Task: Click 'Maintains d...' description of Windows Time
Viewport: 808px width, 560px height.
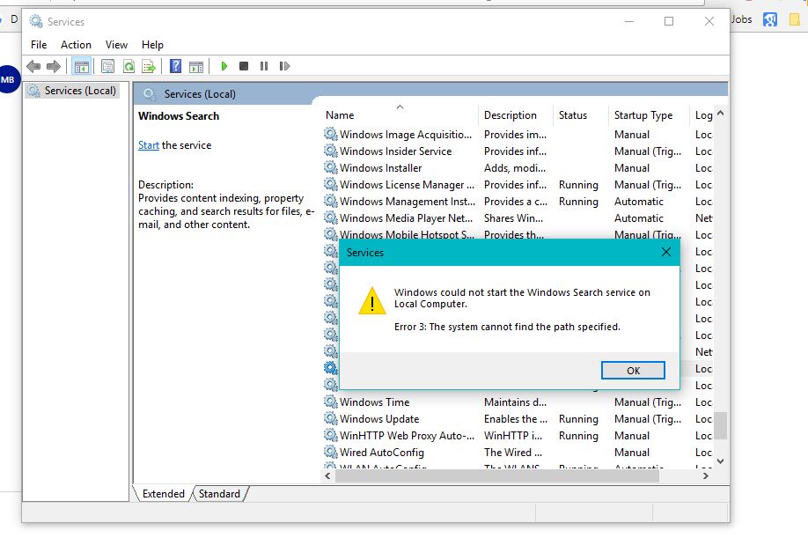Action: pos(515,402)
